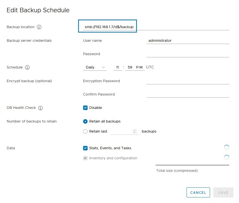Image resolution: width=239 pixels, height=203 pixels.
Task: Set the schedule minute field showing 59
Action: tap(130, 67)
